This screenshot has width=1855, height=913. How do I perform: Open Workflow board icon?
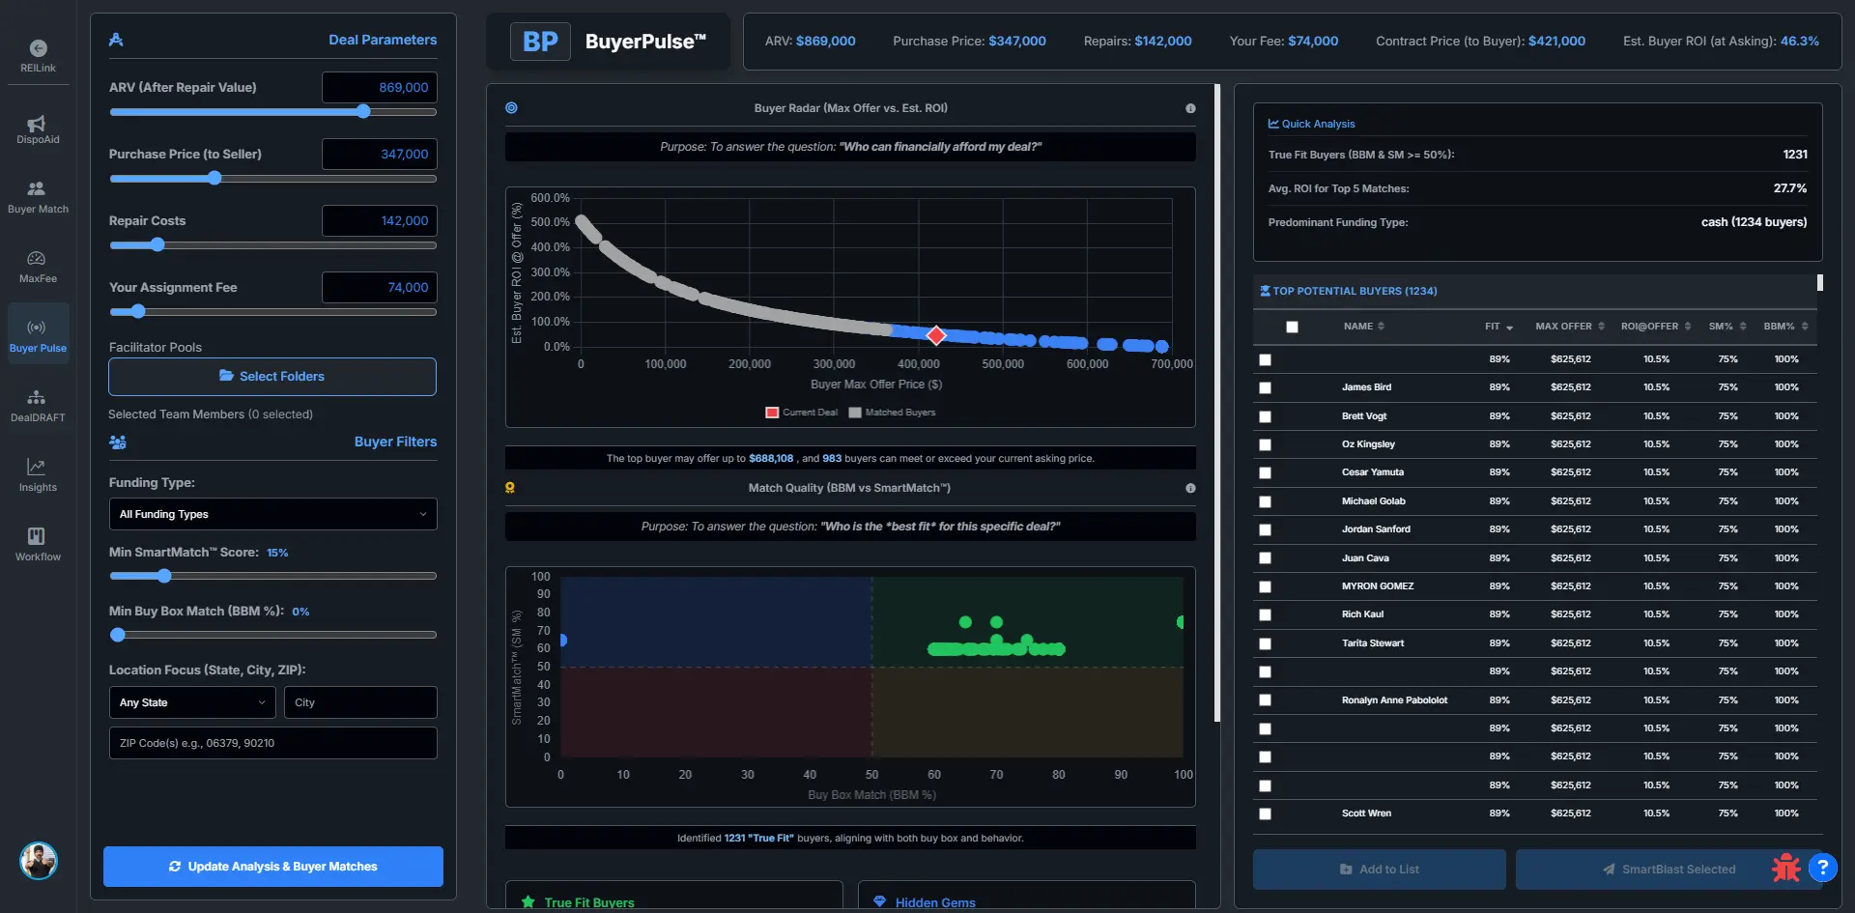click(37, 536)
